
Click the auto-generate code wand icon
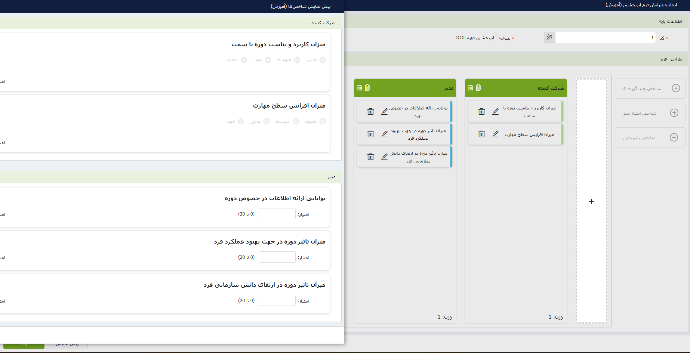(x=549, y=37)
